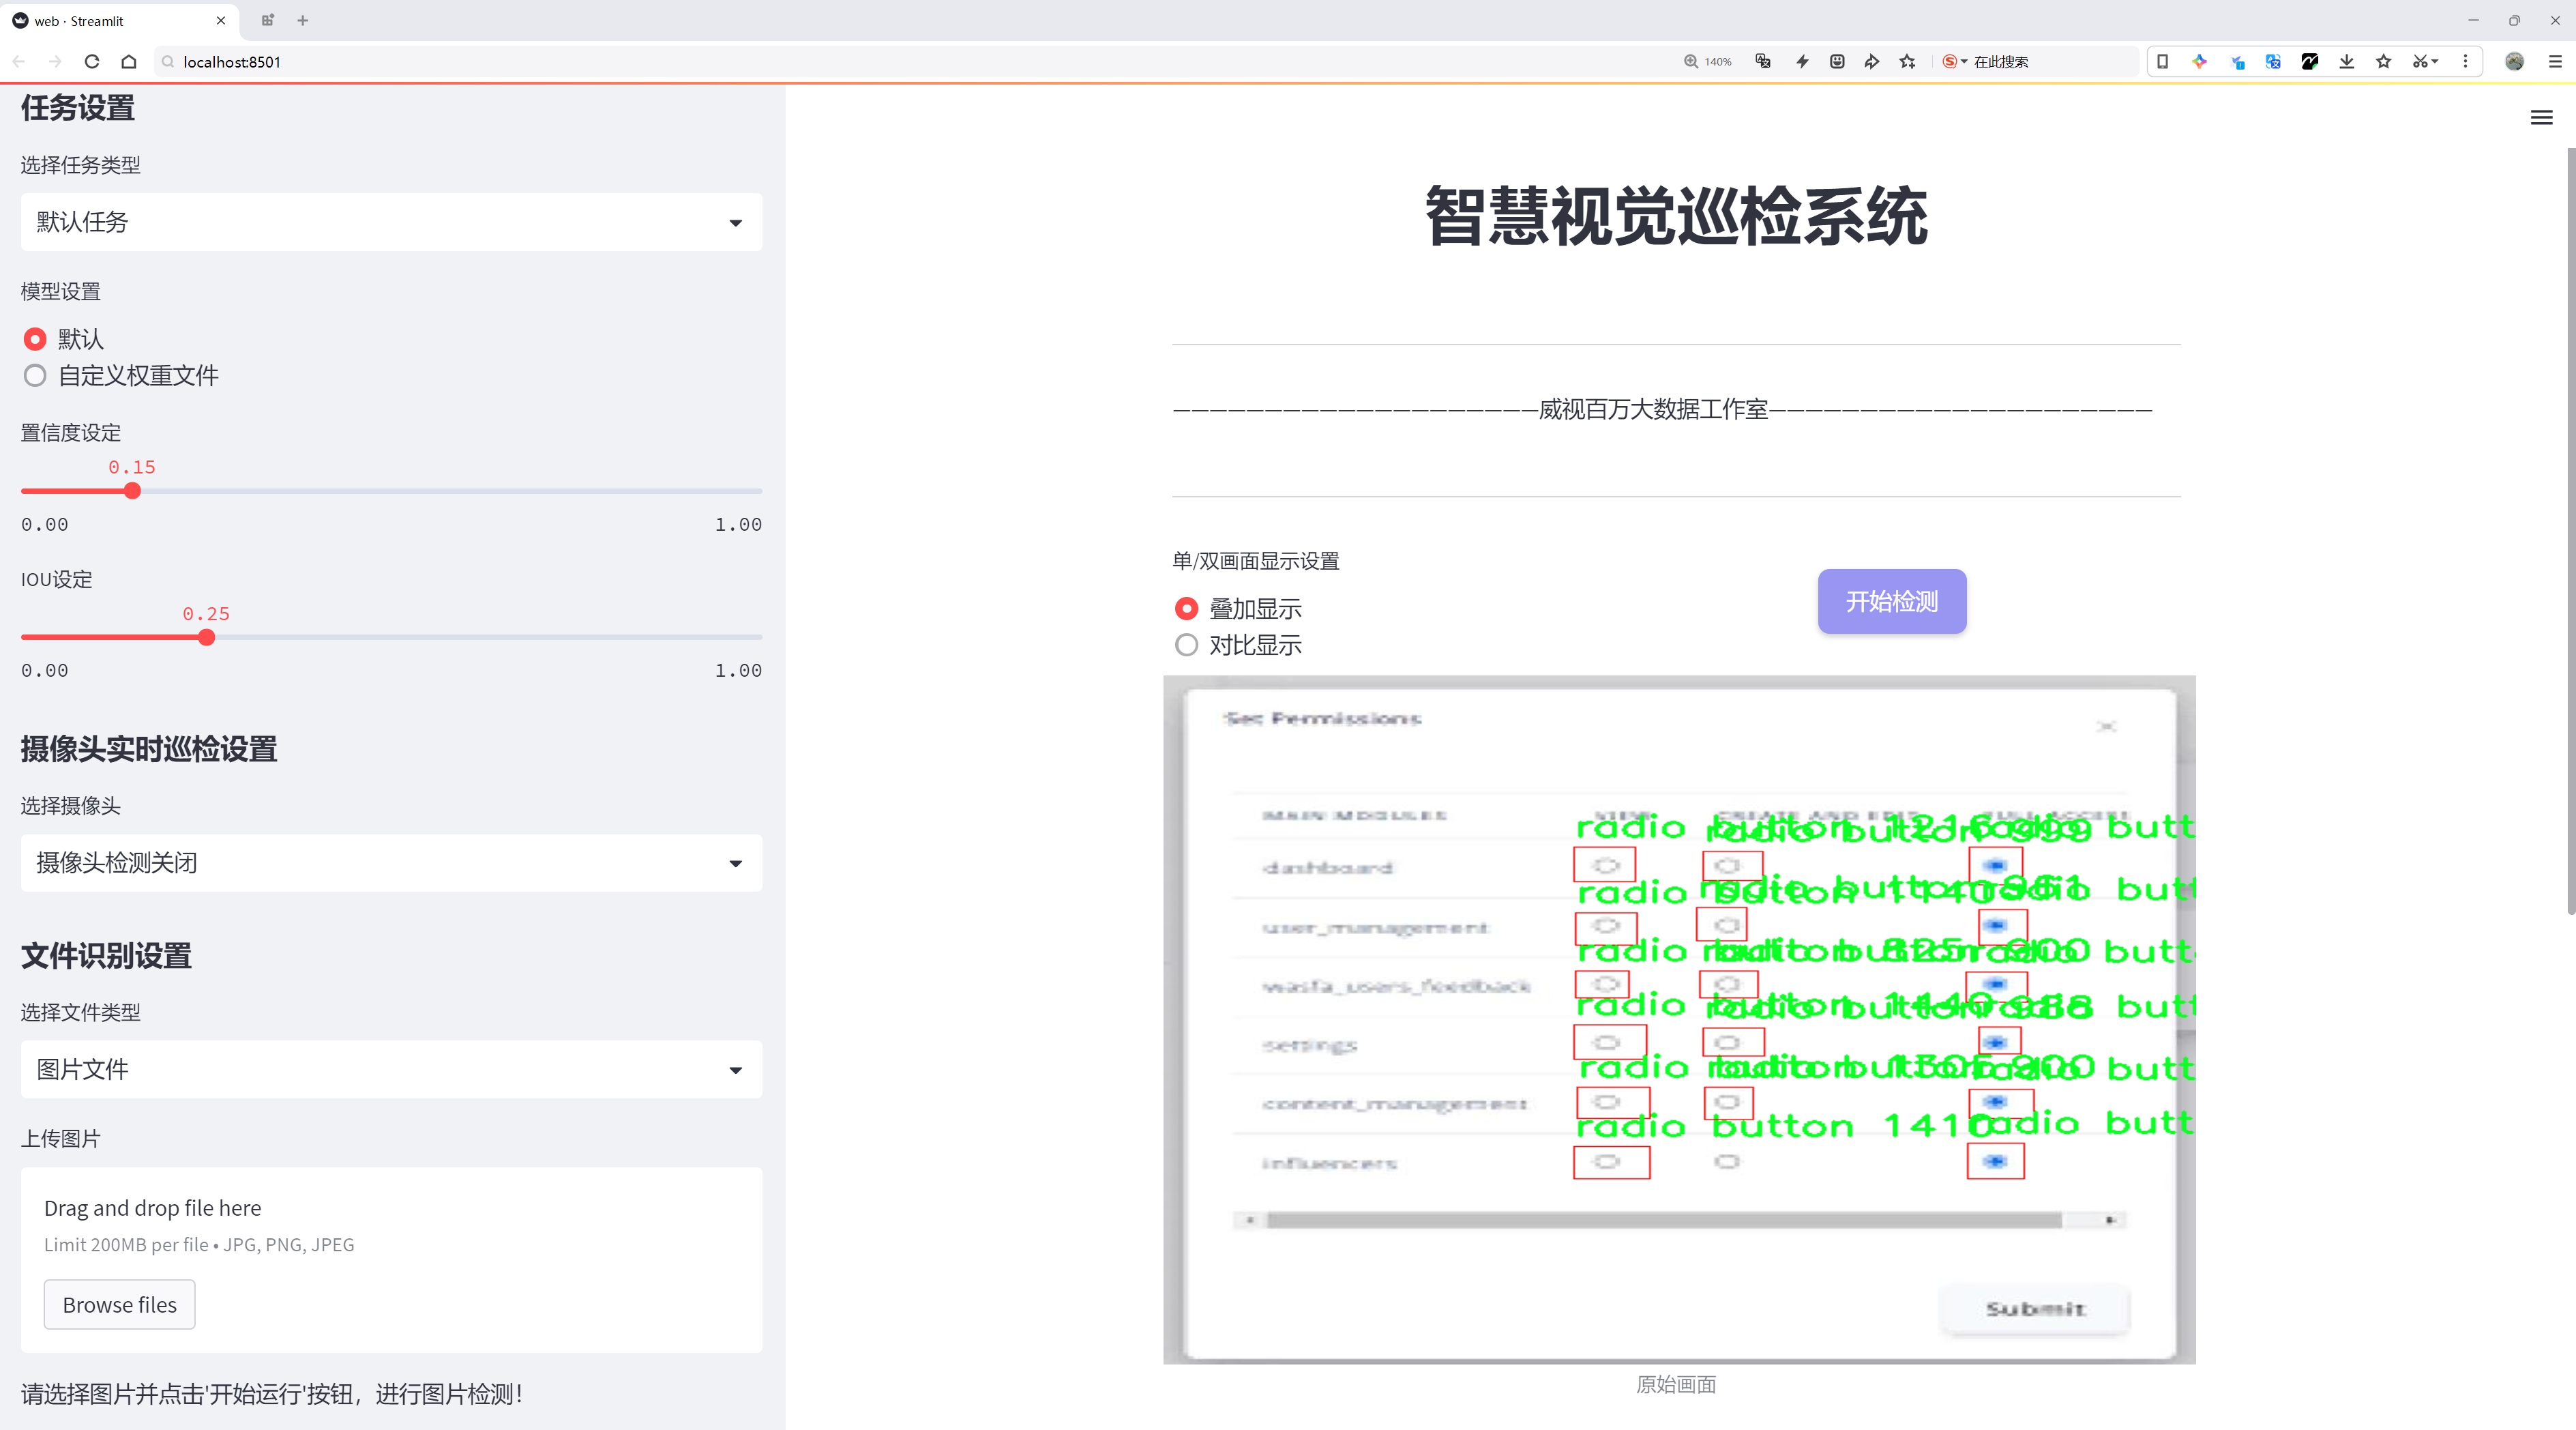Select the 默认 model radio option
The height and width of the screenshot is (1430, 2576).
point(35,340)
